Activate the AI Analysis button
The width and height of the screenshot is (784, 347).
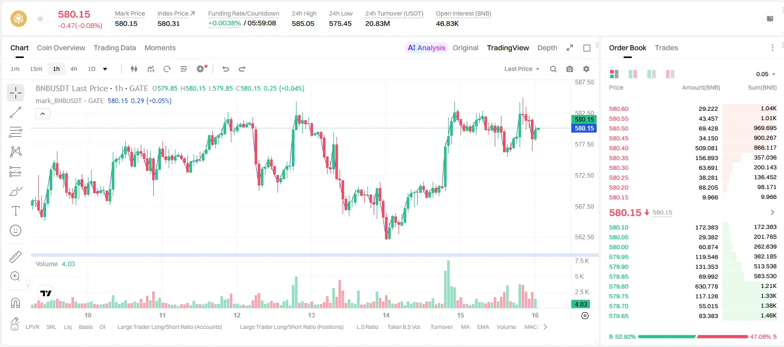[x=426, y=48]
